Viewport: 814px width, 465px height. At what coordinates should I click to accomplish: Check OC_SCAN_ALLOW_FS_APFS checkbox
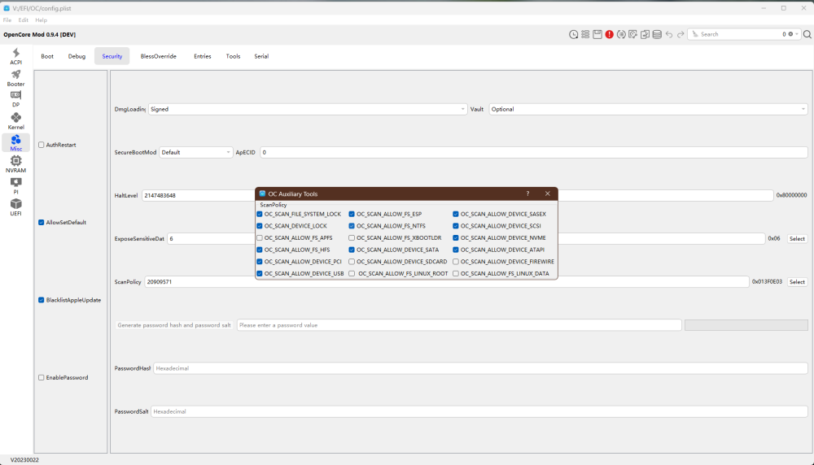[x=260, y=238]
